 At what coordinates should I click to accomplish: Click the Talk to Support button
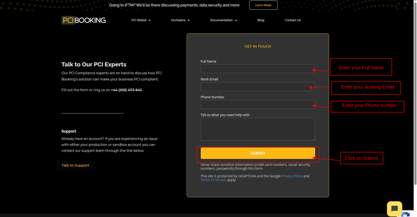click(75, 165)
